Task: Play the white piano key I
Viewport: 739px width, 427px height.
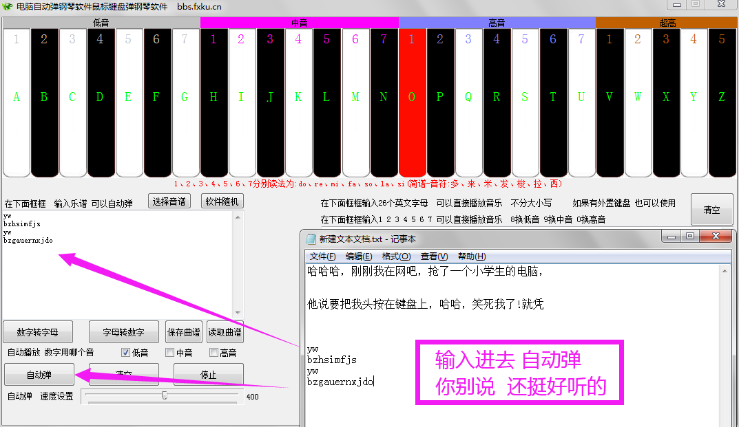Action: pyautogui.click(x=242, y=102)
